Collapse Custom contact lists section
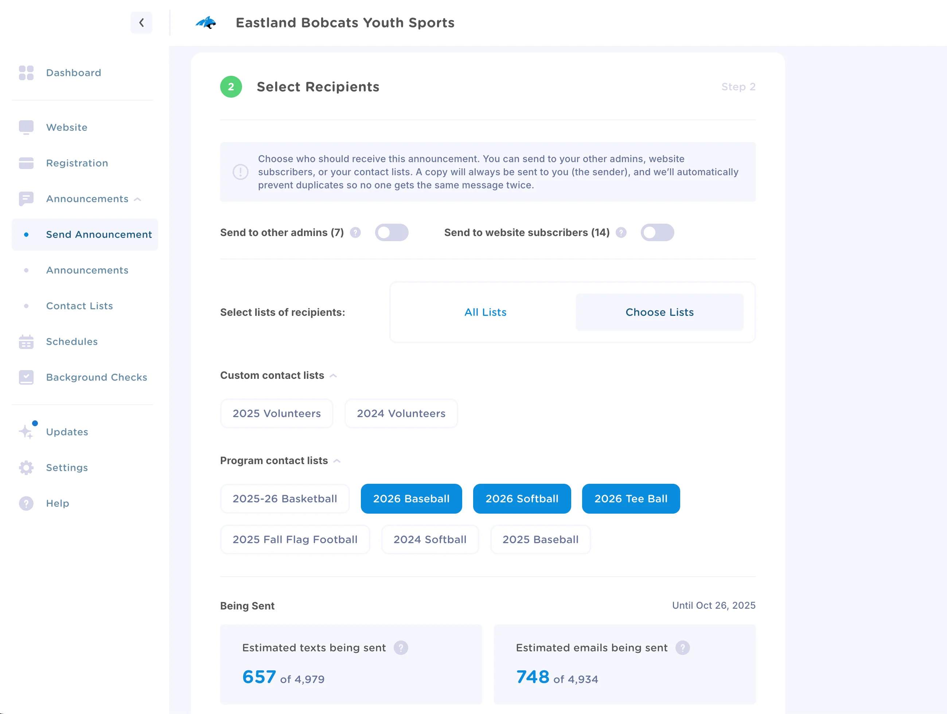 tap(334, 376)
